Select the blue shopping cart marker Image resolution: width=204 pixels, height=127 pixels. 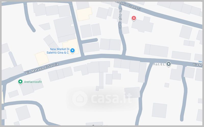(72, 51)
